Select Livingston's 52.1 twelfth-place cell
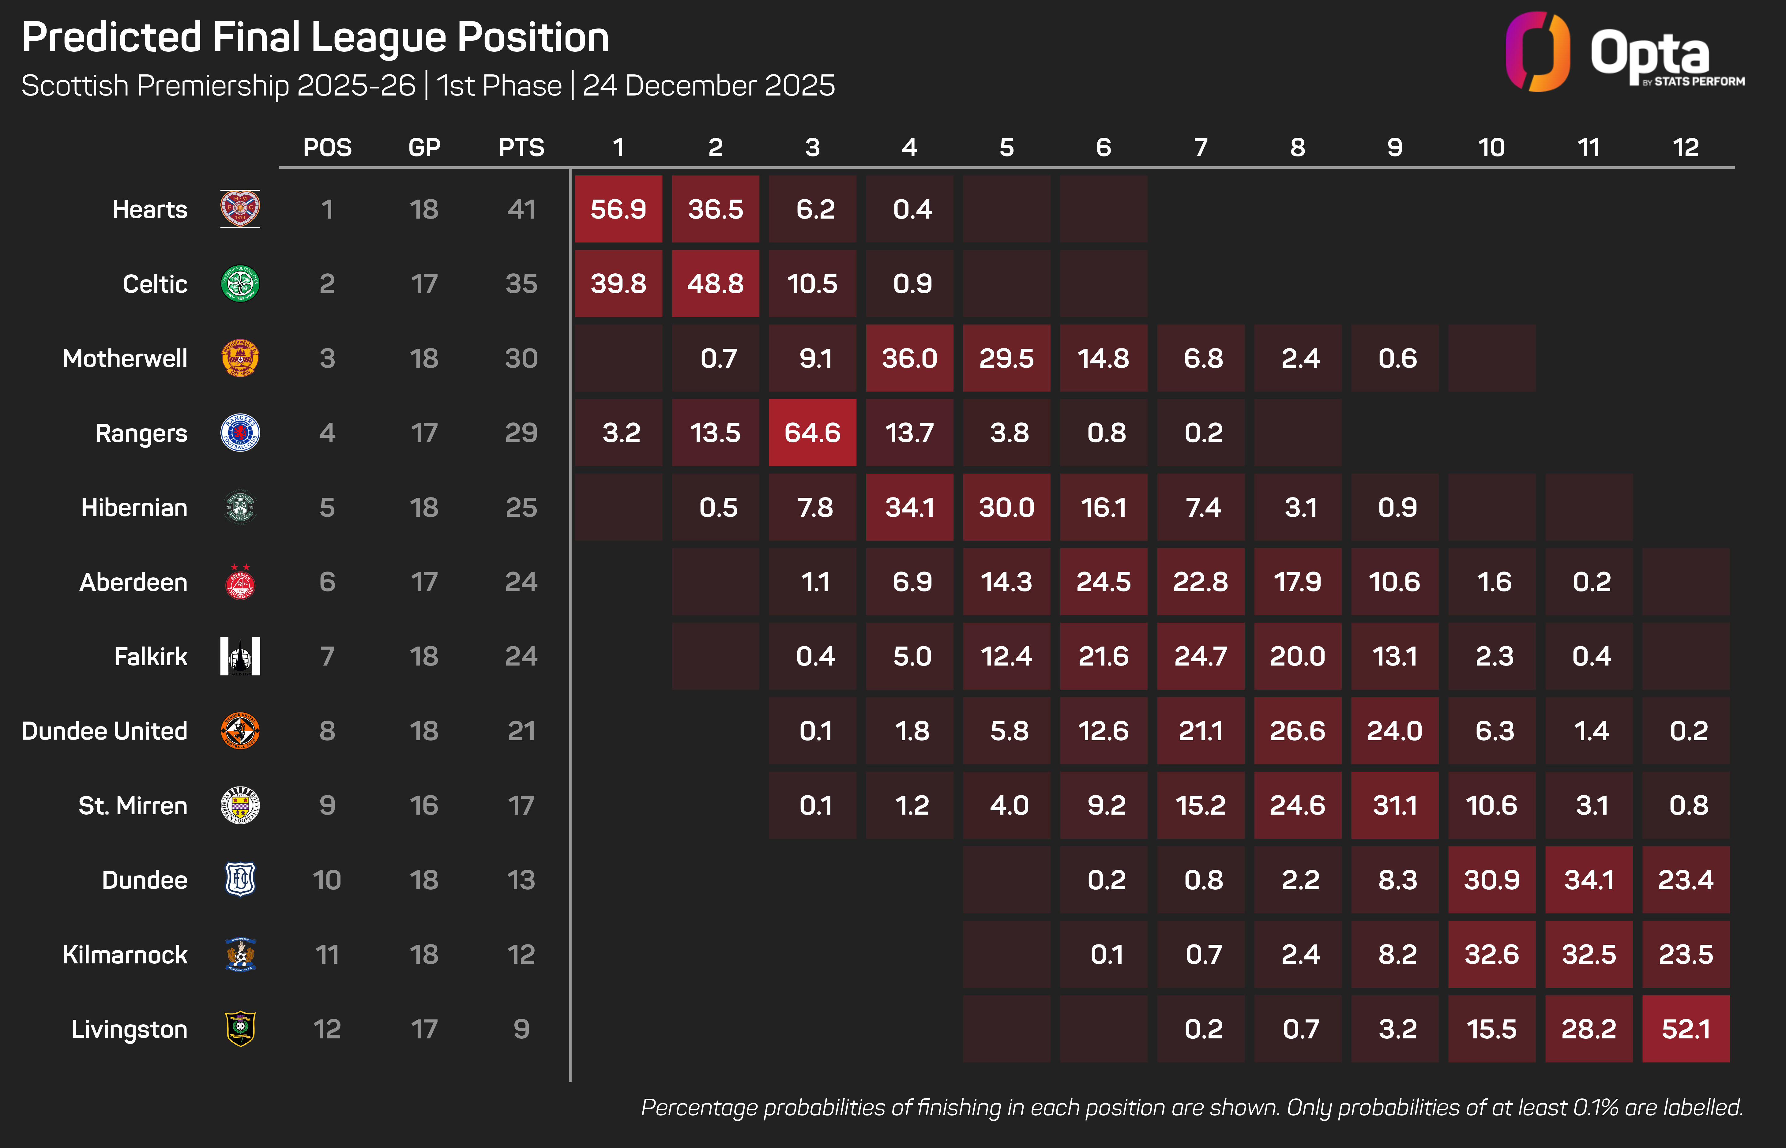Viewport: 1786px width, 1148px height. pyautogui.click(x=1685, y=1029)
